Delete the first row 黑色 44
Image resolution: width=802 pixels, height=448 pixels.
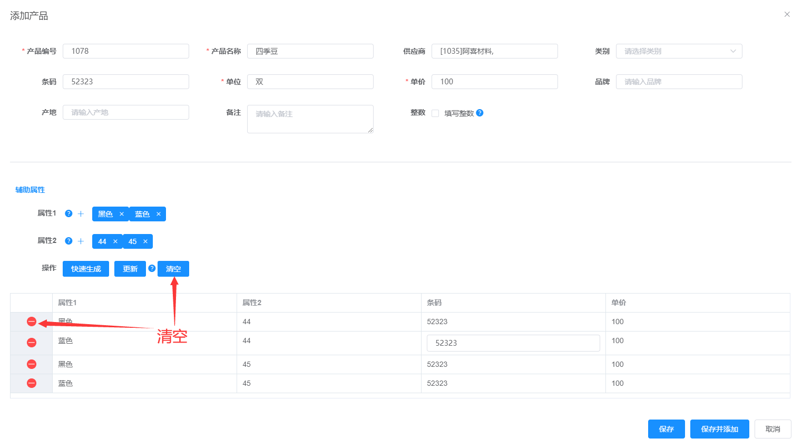coord(32,322)
